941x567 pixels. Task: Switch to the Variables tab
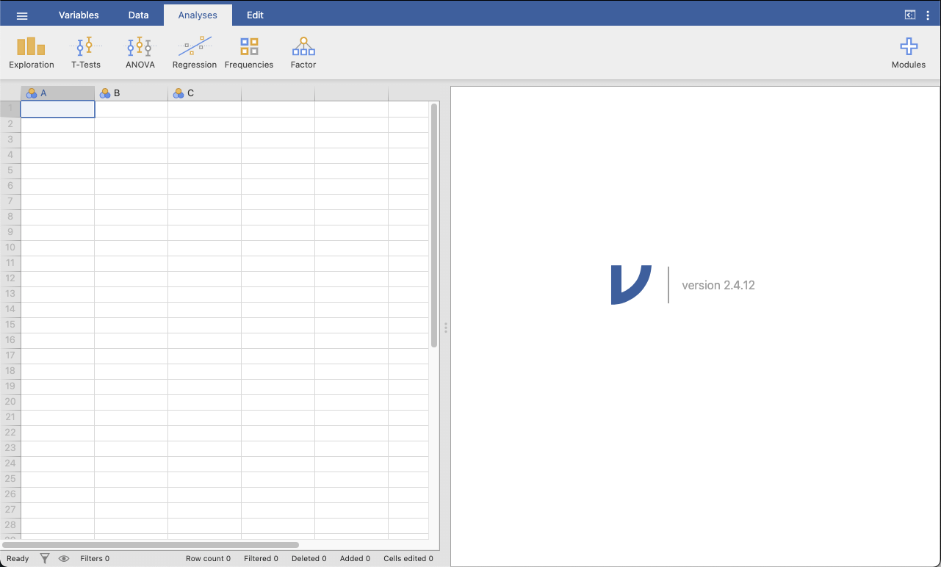(x=79, y=15)
